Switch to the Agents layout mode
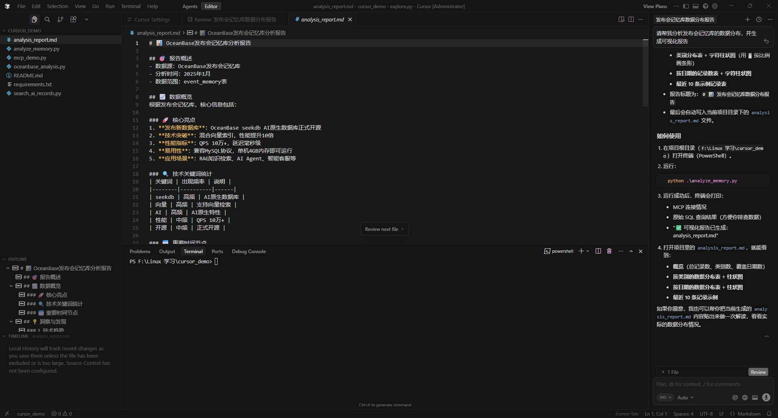778x418 pixels. point(190,6)
